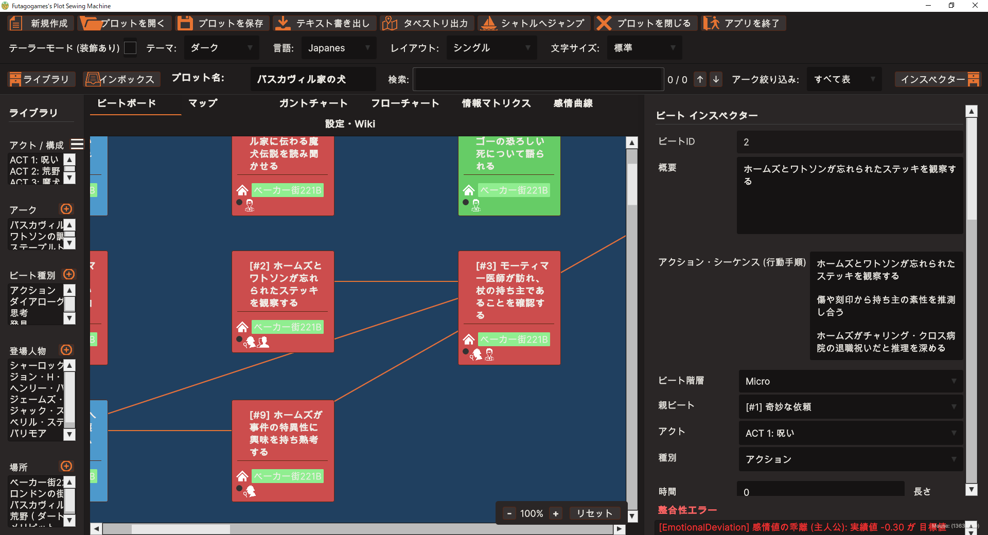
Task: Select beat card [#9] ホームズが事件の特異性
Action: pos(283,451)
